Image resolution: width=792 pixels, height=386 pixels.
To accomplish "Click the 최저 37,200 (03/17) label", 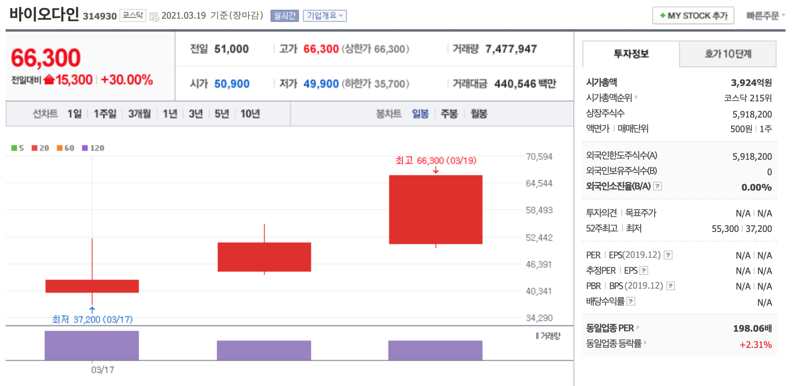I will pyautogui.click(x=93, y=320).
